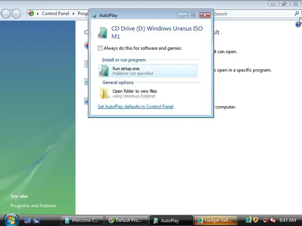Close the AutoPlay dialog
The height and width of the screenshot is (226, 302).
[x=205, y=15]
